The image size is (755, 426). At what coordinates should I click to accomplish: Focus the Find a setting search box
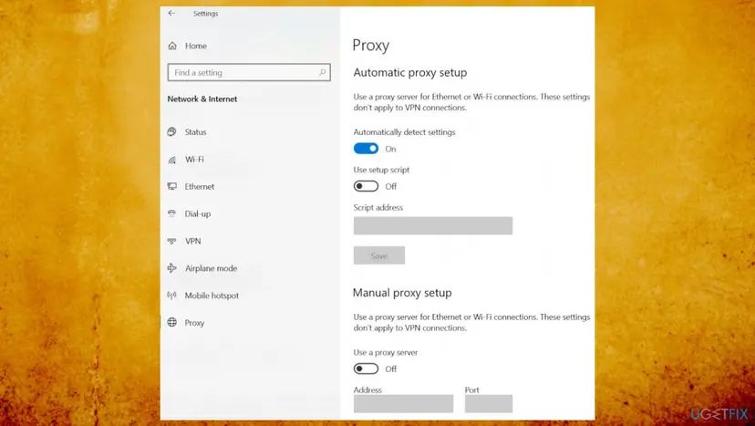point(249,72)
